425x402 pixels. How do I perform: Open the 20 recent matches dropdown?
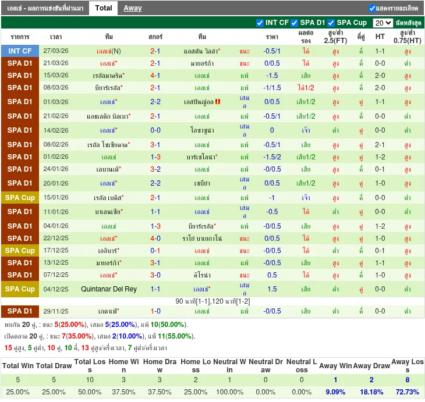(x=382, y=23)
